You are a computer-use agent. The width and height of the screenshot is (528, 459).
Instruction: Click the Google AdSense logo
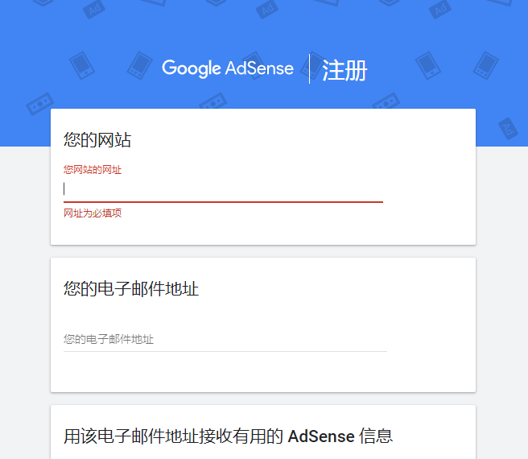click(228, 68)
